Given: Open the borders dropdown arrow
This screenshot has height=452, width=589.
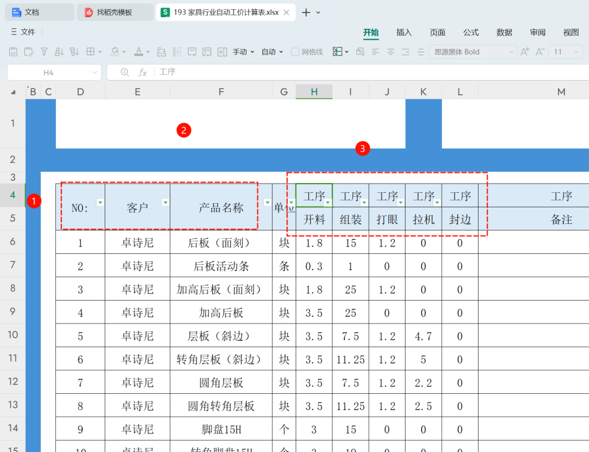Looking at the screenshot, I should point(100,52).
